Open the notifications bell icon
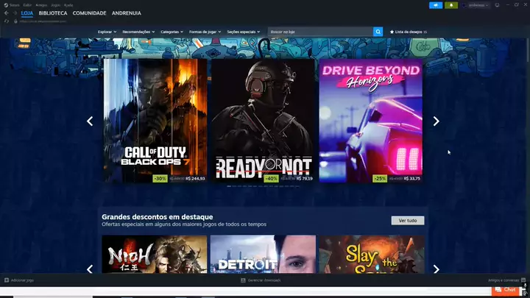This screenshot has height=298, width=530. [452, 5]
